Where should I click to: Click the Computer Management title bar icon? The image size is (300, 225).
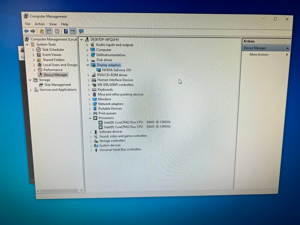[x=26, y=16]
